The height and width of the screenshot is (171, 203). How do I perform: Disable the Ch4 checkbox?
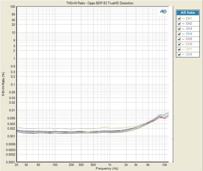[x=179, y=34]
